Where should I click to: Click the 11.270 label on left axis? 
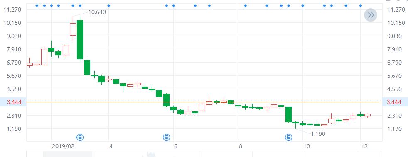[x=12, y=10]
